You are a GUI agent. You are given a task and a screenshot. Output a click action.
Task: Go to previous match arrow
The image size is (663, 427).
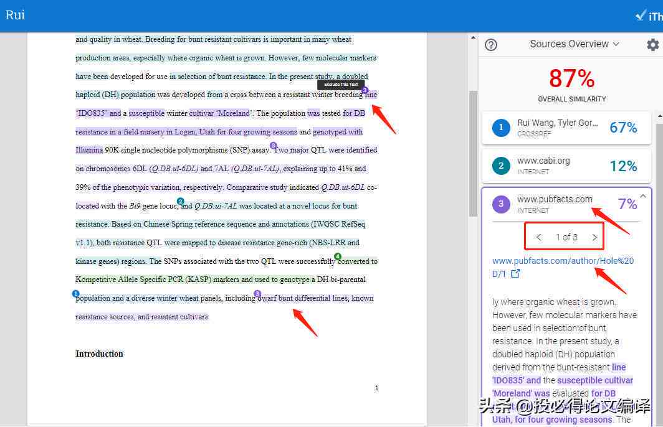point(538,237)
